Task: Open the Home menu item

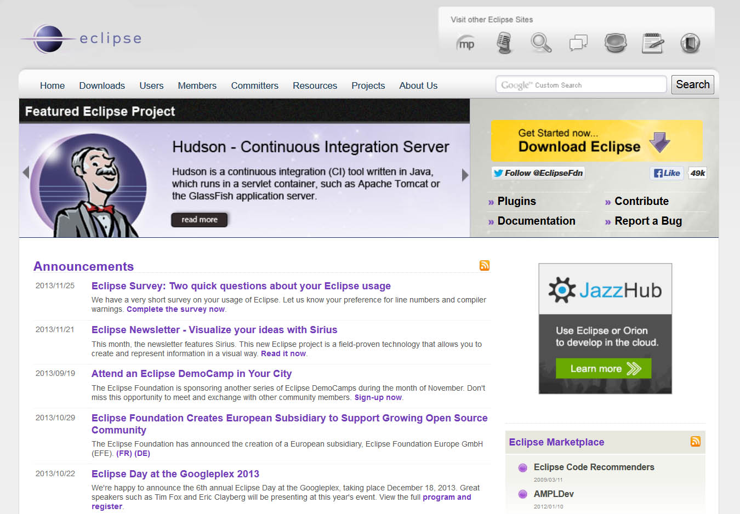Action: tap(52, 85)
